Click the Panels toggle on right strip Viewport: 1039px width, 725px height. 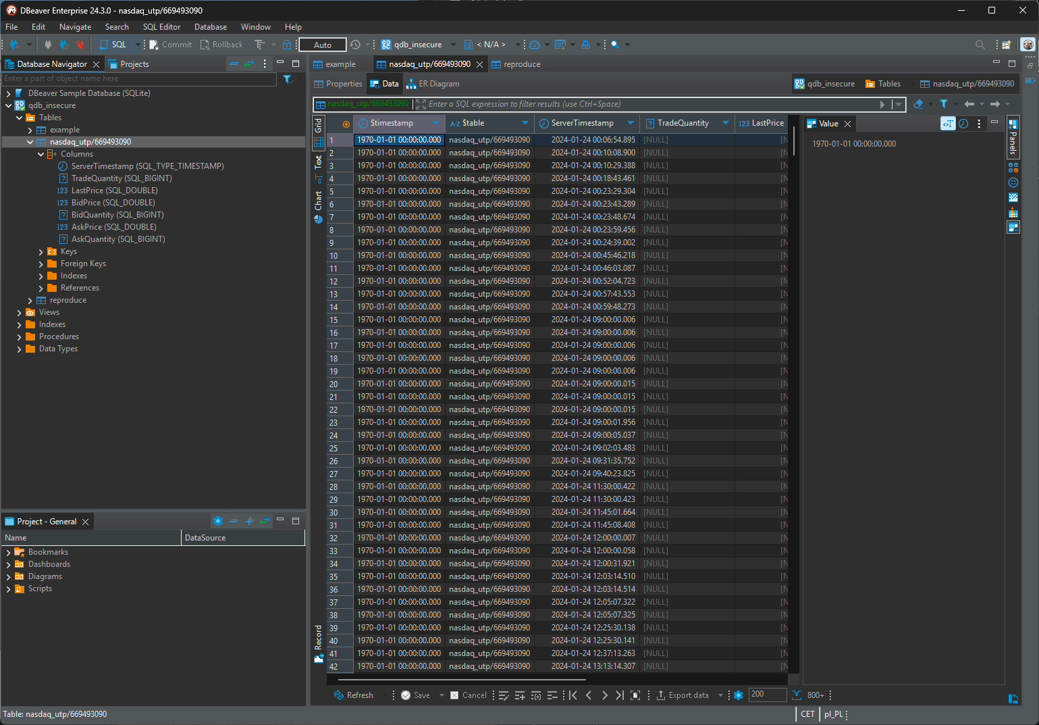click(1013, 138)
